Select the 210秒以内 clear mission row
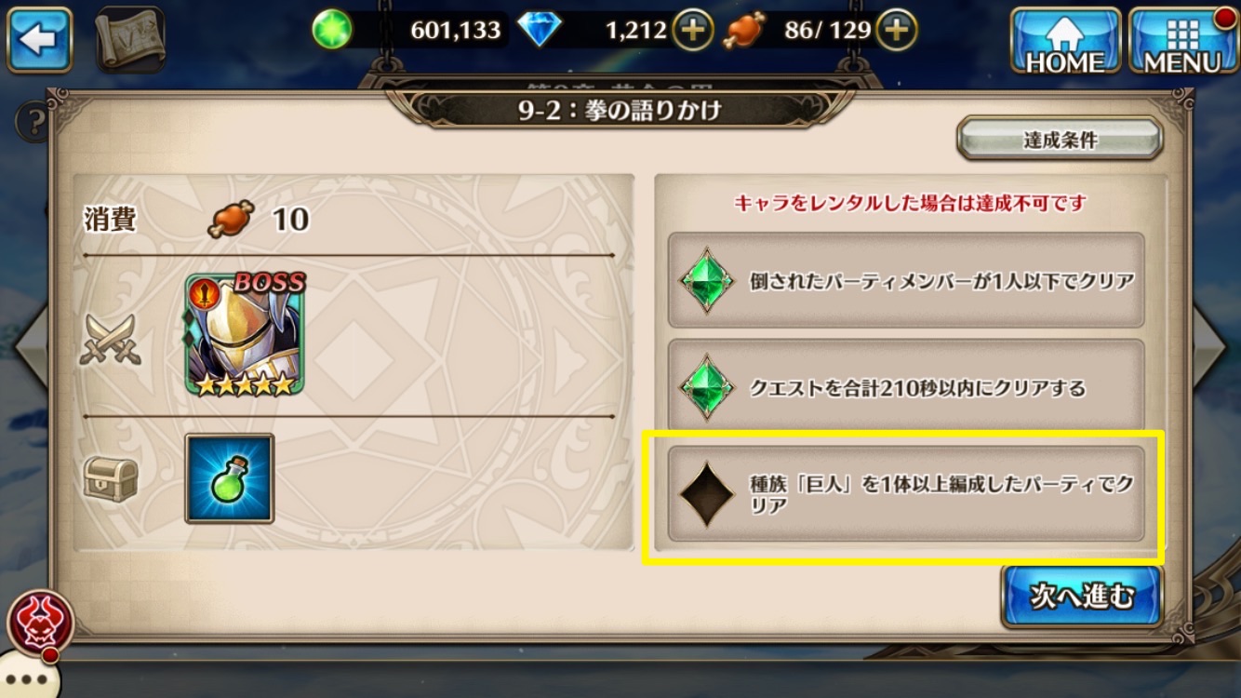This screenshot has width=1241, height=698. (906, 386)
